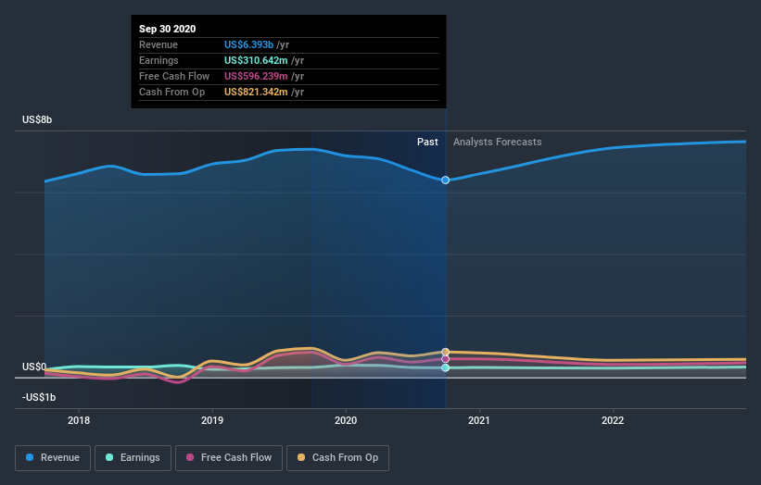Click the Free Cash Flow label in tooltip
This screenshot has width=761, height=485.
[x=174, y=76]
